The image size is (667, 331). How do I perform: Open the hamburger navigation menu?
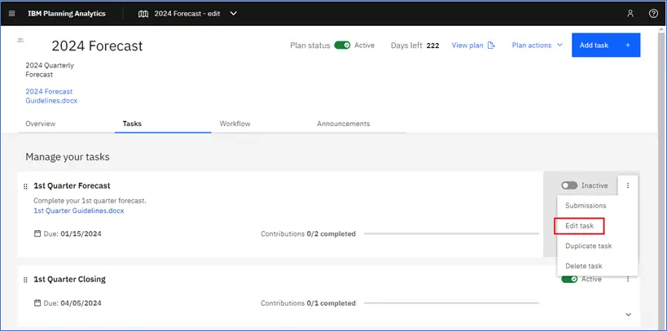(x=12, y=14)
